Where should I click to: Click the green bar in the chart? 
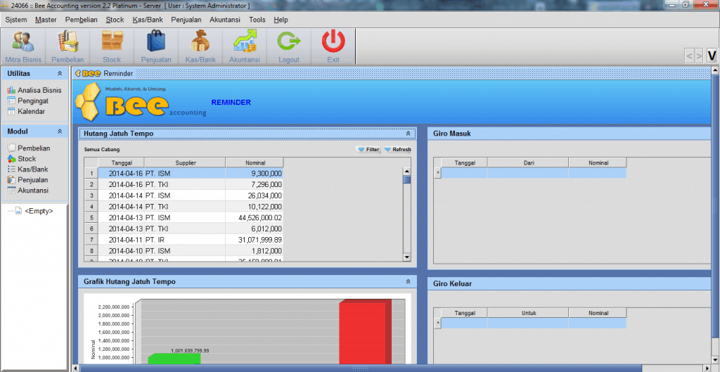click(x=174, y=359)
